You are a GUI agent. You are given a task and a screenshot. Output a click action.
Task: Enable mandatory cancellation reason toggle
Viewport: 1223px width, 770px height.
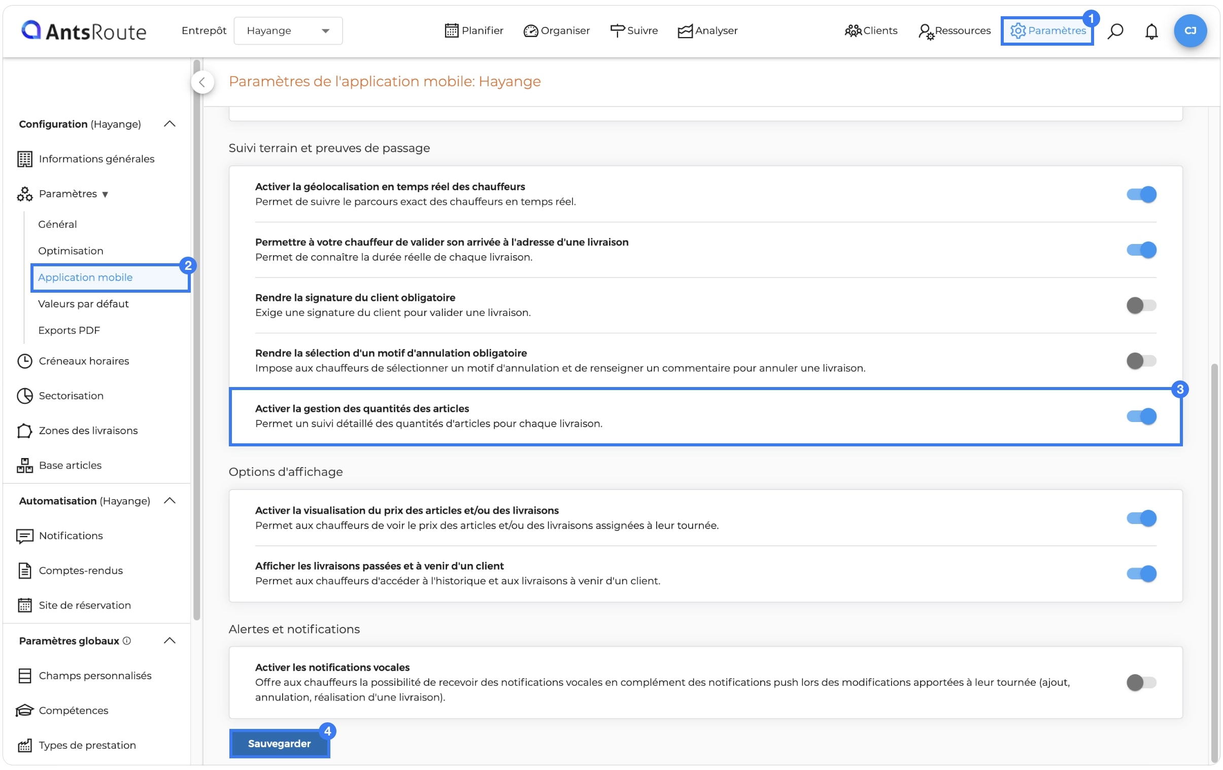pyautogui.click(x=1141, y=361)
